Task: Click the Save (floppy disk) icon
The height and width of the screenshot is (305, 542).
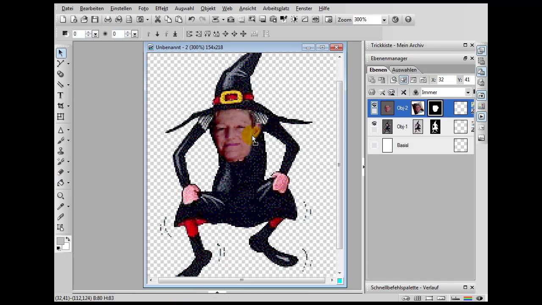Action: [95, 19]
